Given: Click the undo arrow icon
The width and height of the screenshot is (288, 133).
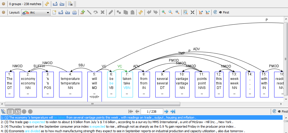Looking at the screenshot, I should tap(149, 12).
